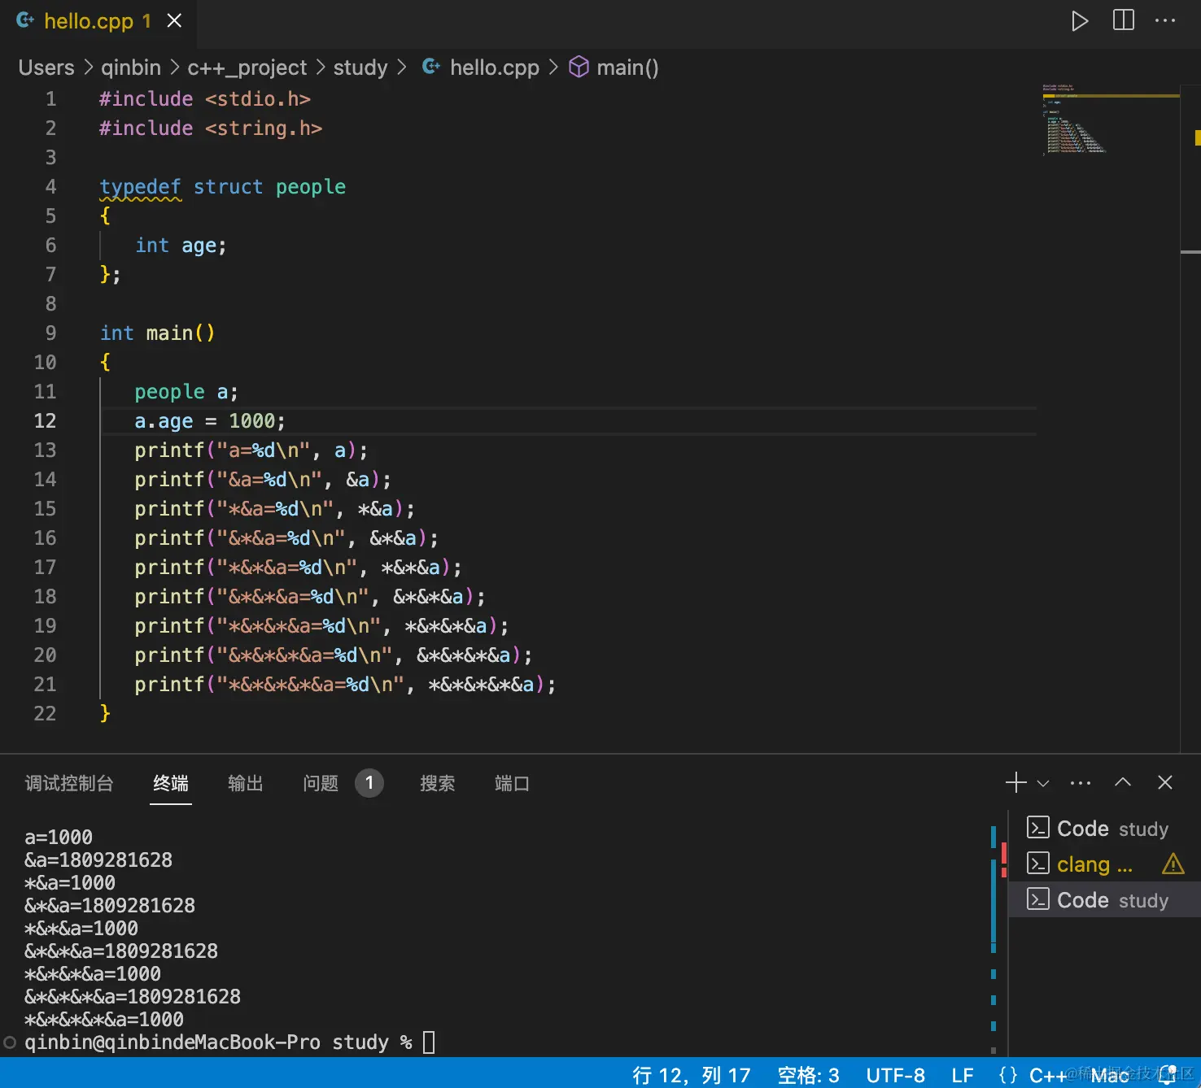Viewport: 1201px width, 1088px height.
Task: Switch to the 输出 panel tab
Action: [246, 783]
